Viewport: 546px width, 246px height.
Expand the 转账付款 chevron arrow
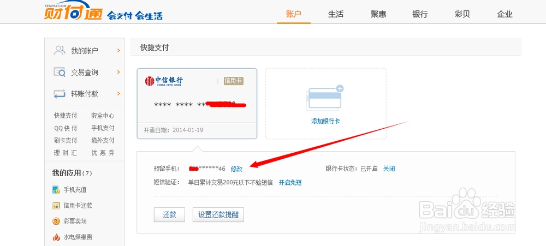[x=118, y=94]
